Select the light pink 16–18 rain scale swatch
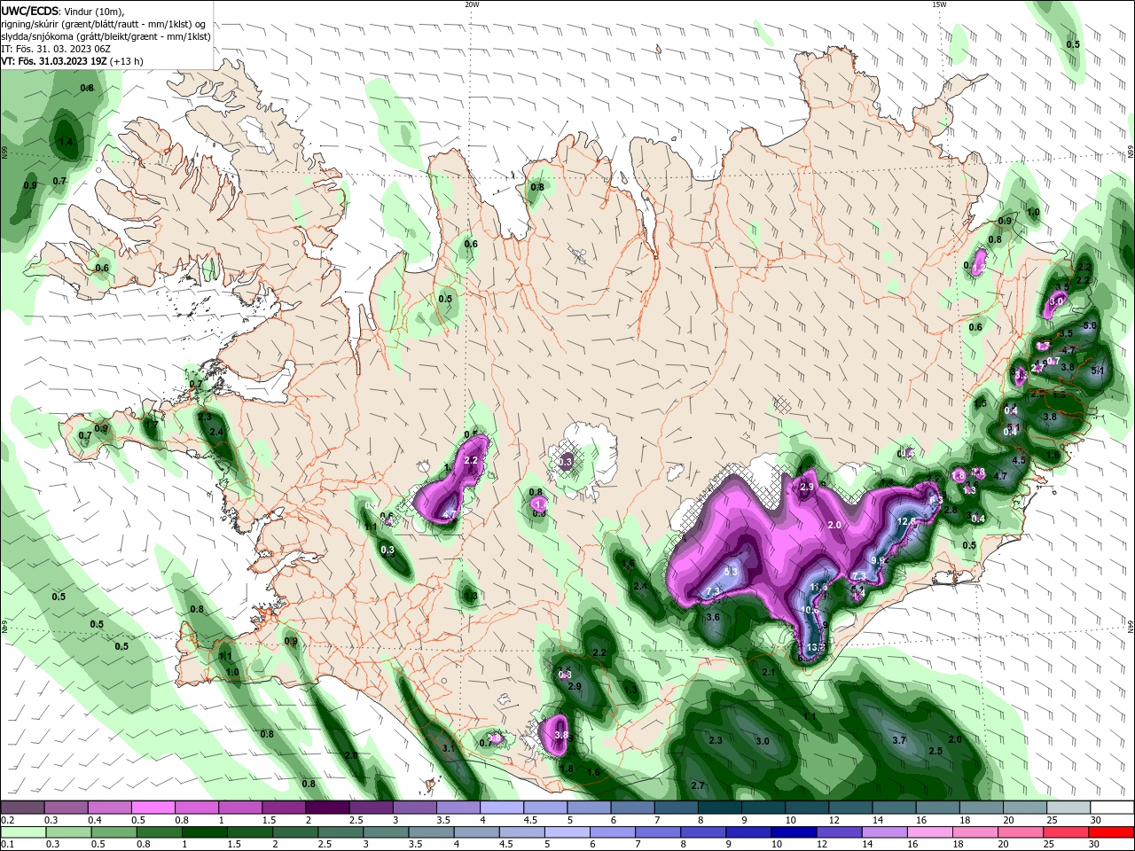This screenshot has width=1135, height=851. 929,832
